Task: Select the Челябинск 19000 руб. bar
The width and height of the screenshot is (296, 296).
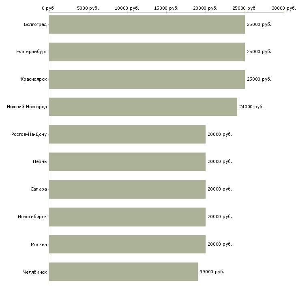Action: [x=123, y=272]
